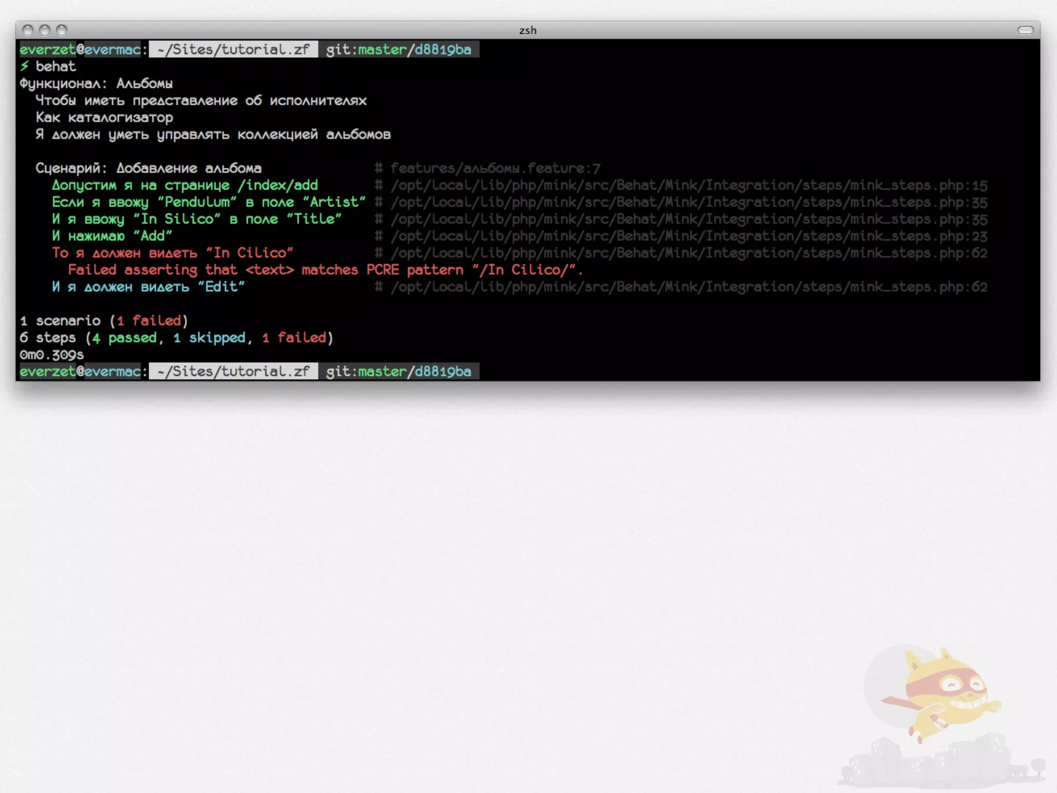1057x793 pixels.
Task: Click the red close window button
Action: click(x=28, y=30)
